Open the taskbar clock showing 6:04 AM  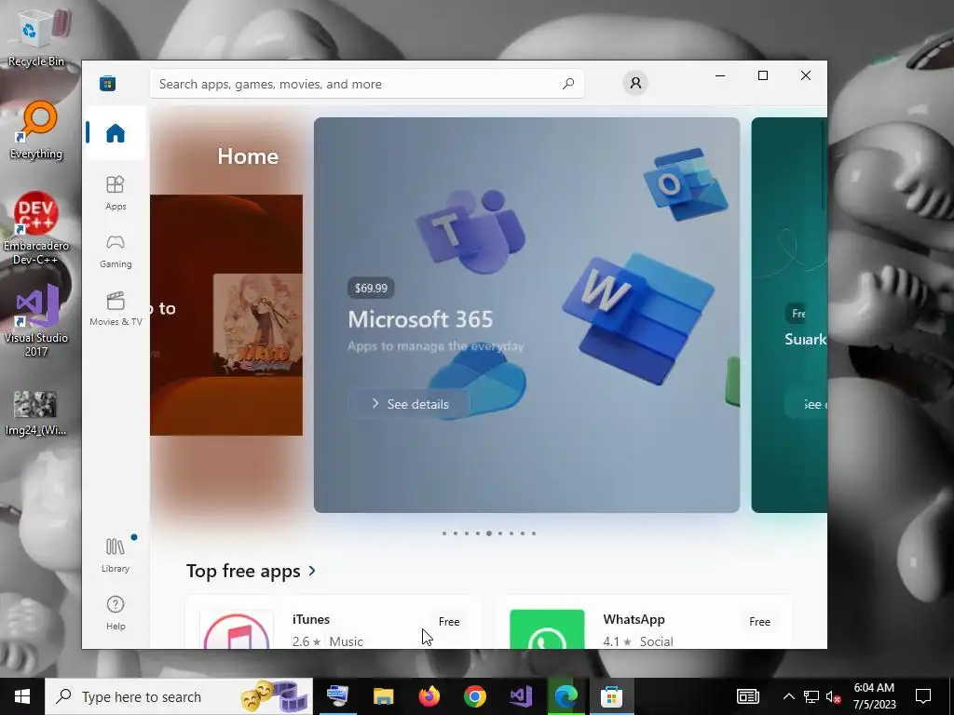coord(874,696)
